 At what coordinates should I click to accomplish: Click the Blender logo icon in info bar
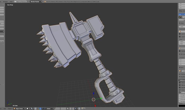(x=45, y=1)
